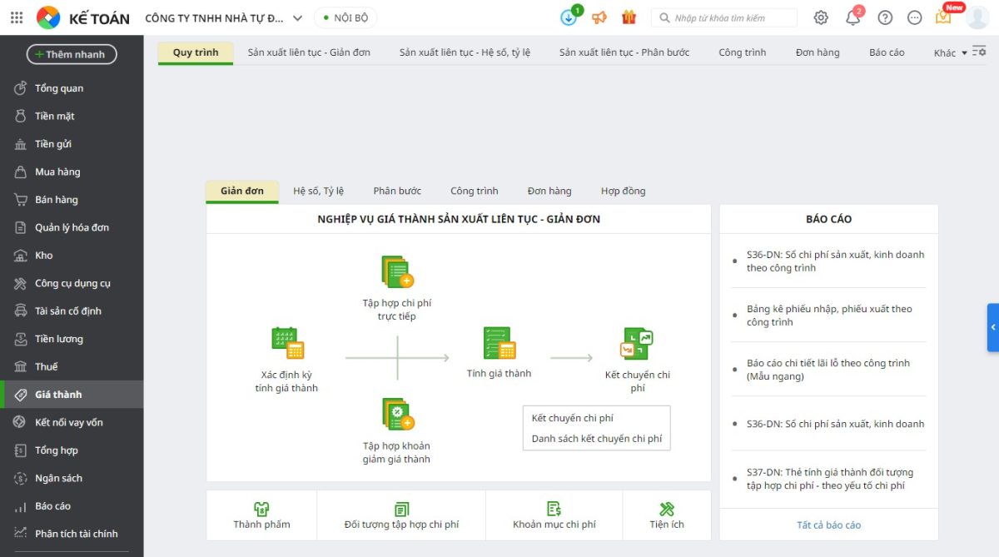Image resolution: width=999 pixels, height=557 pixels.
Task: Open the notification bell icon
Action: click(852, 17)
